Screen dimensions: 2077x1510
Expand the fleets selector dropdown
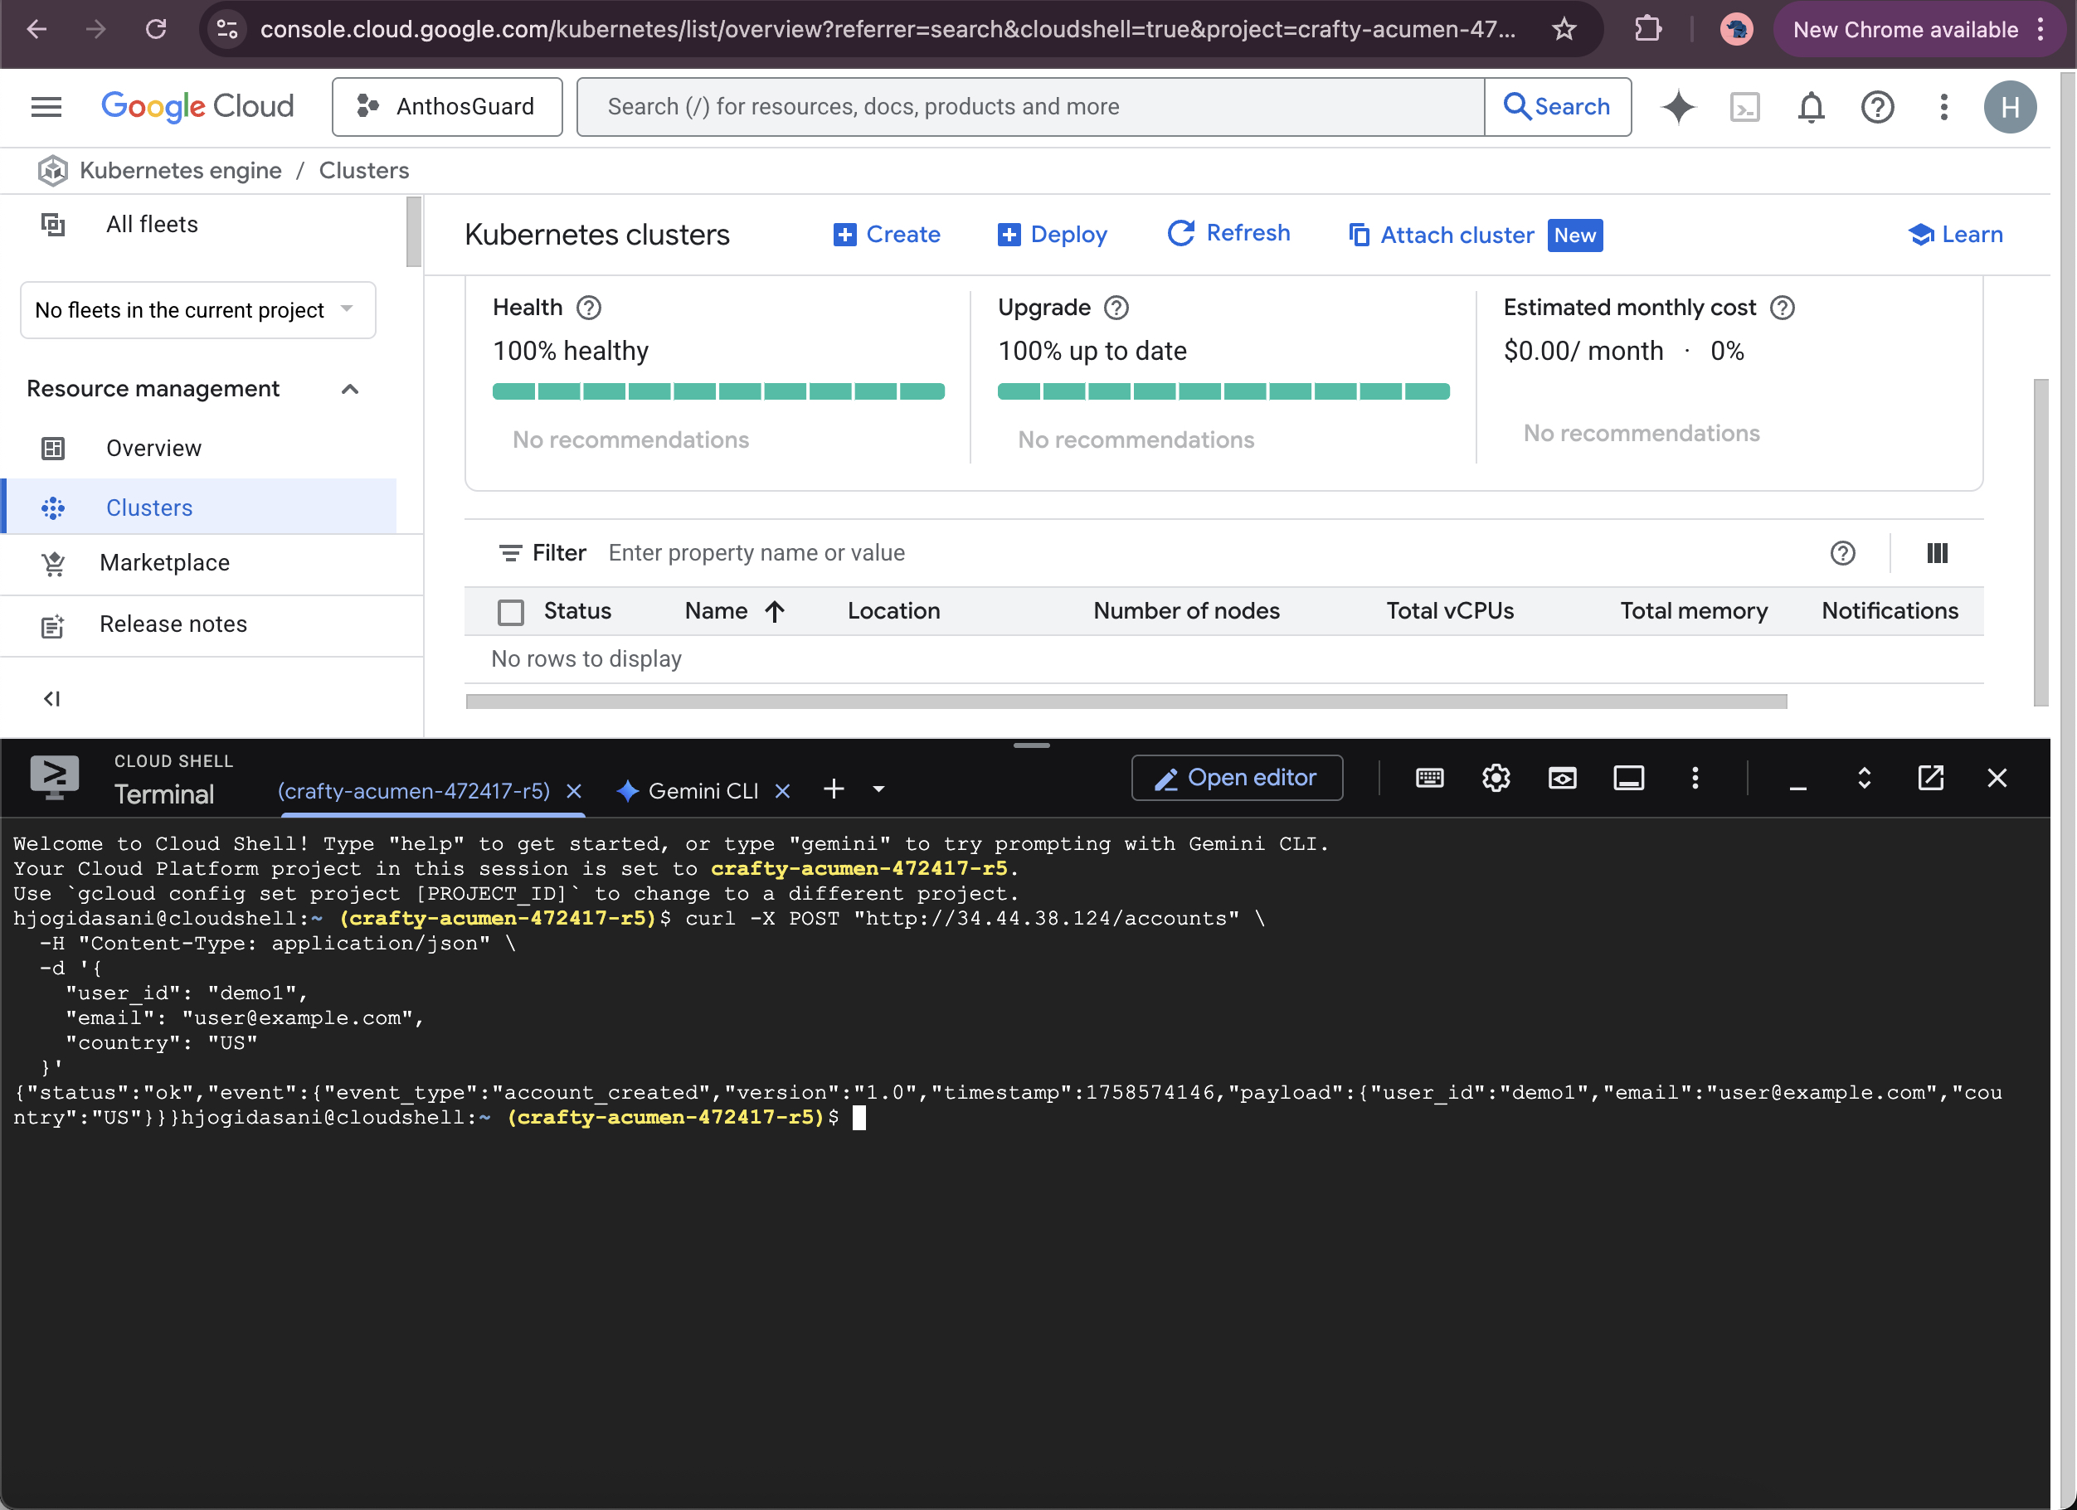[197, 310]
